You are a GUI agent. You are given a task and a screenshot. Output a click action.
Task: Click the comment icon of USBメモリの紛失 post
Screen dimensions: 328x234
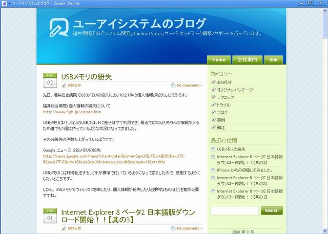coord(173,86)
